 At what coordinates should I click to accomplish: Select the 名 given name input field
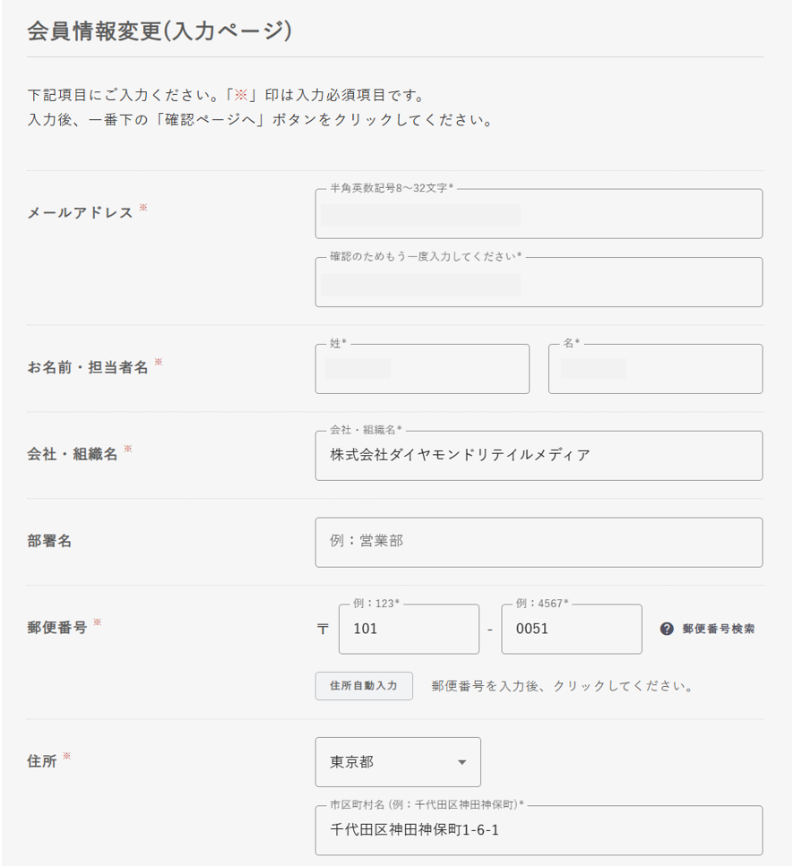point(655,369)
